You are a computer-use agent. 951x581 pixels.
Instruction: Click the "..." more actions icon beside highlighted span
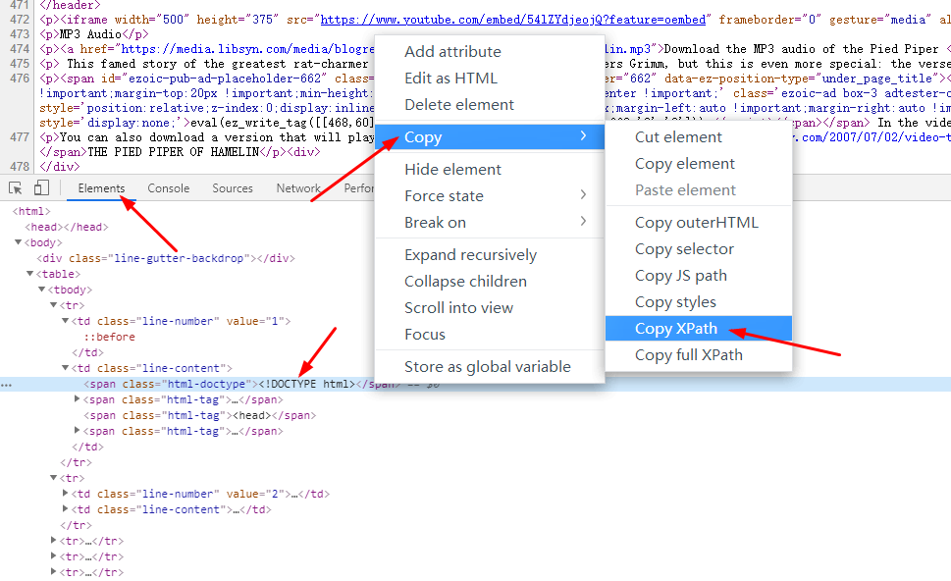coord(6,384)
